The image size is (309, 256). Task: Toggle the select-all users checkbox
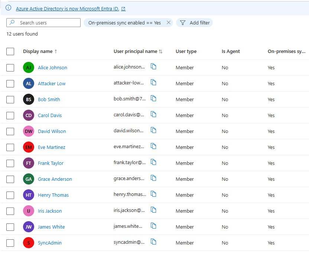coord(10,51)
